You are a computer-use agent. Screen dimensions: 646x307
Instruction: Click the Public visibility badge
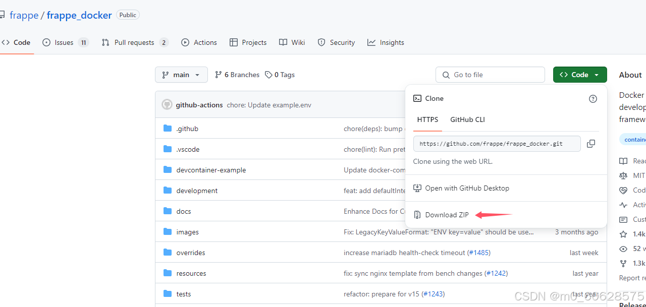click(127, 15)
